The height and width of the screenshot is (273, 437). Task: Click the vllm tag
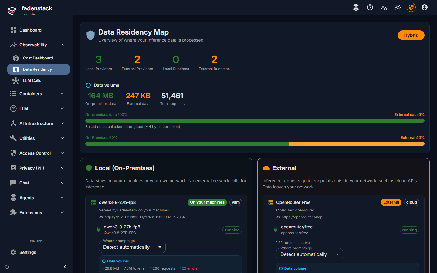pyautogui.click(x=236, y=202)
